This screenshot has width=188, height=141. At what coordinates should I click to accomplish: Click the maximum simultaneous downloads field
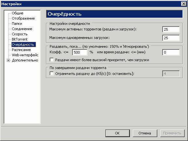(171, 38)
